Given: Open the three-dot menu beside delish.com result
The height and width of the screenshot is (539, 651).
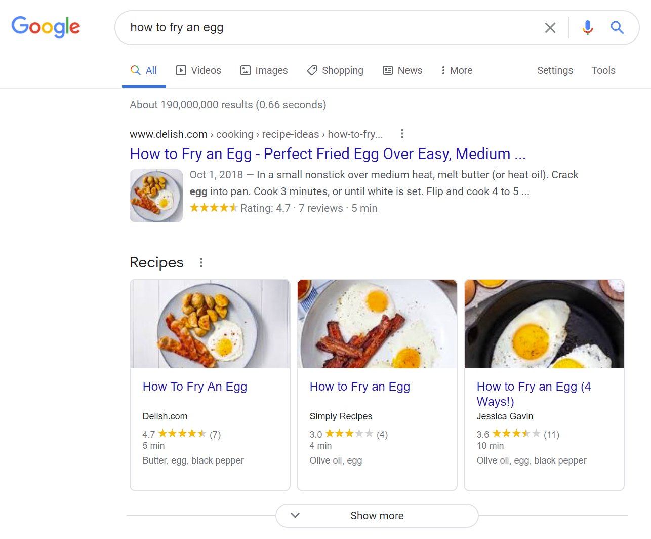Looking at the screenshot, I should [402, 134].
